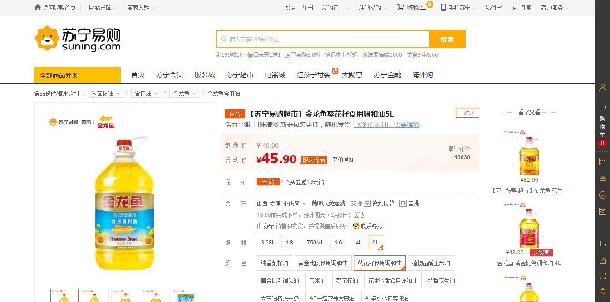Expand the 我的订单 dropdown
Image resolution: width=610 pixels, height=302 pixels.
click(336, 8)
